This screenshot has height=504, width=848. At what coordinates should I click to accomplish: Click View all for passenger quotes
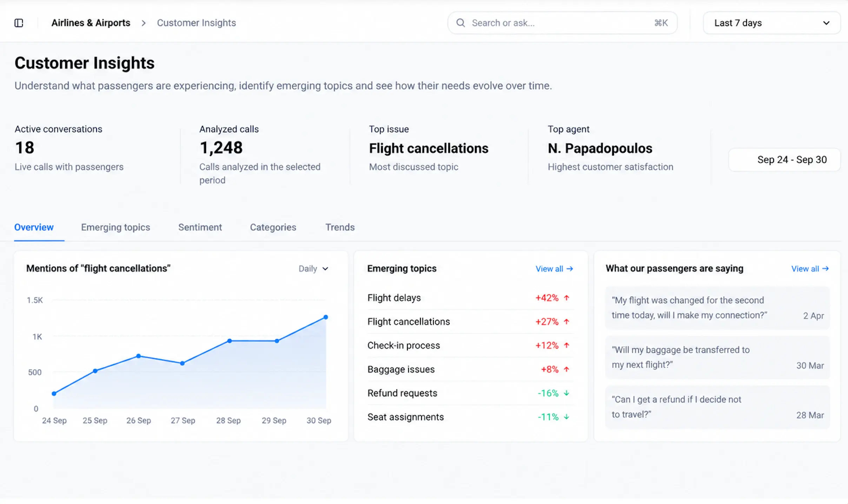(x=810, y=269)
